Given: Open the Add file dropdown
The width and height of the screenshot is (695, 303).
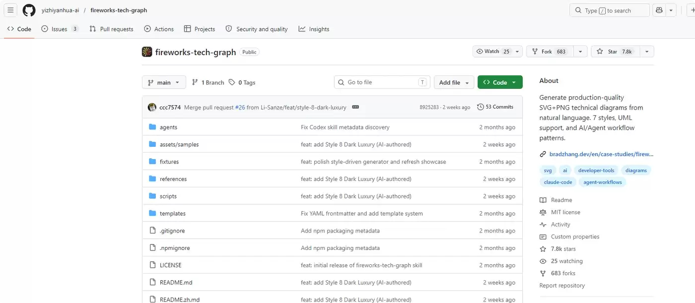Looking at the screenshot, I should point(454,82).
